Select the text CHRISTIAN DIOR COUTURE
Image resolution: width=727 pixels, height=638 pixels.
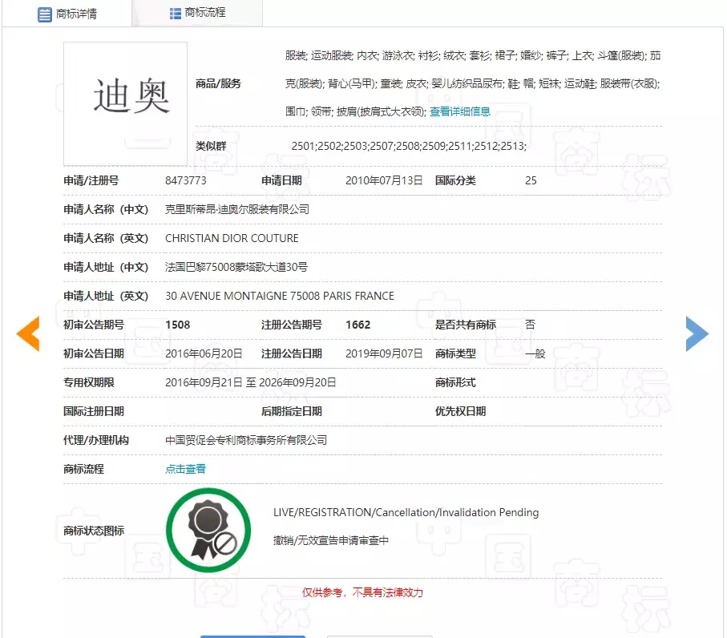[x=232, y=238]
